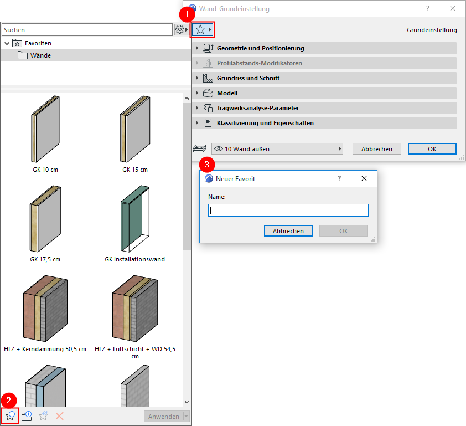Click OK in Wand-Grundeinstellung dialog

[x=432, y=148]
